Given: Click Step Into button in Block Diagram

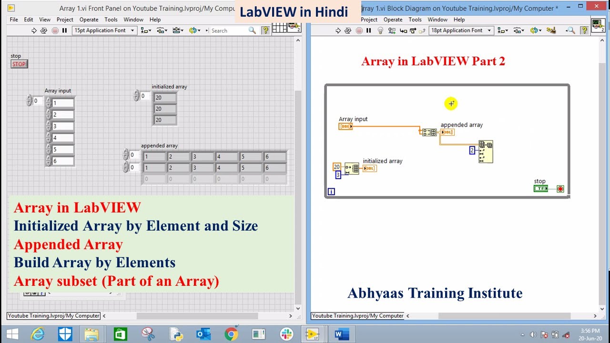Looking at the screenshot, I should click(x=403, y=30).
